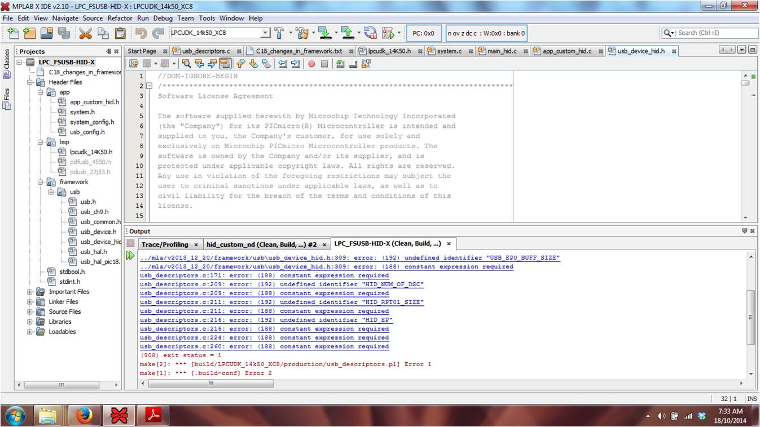The width and height of the screenshot is (760, 427).
Task: Click the HID_NUM_OF_DSC undefined identifier error link
Action: (x=282, y=284)
